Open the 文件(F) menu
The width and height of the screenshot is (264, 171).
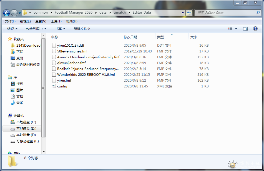(x=10, y=21)
